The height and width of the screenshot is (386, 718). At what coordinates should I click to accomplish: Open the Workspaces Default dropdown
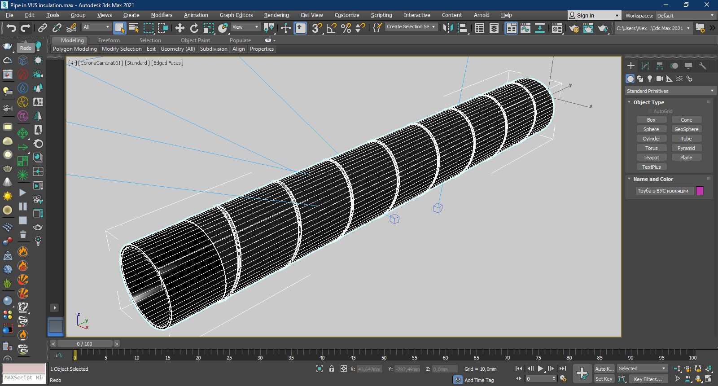click(685, 15)
